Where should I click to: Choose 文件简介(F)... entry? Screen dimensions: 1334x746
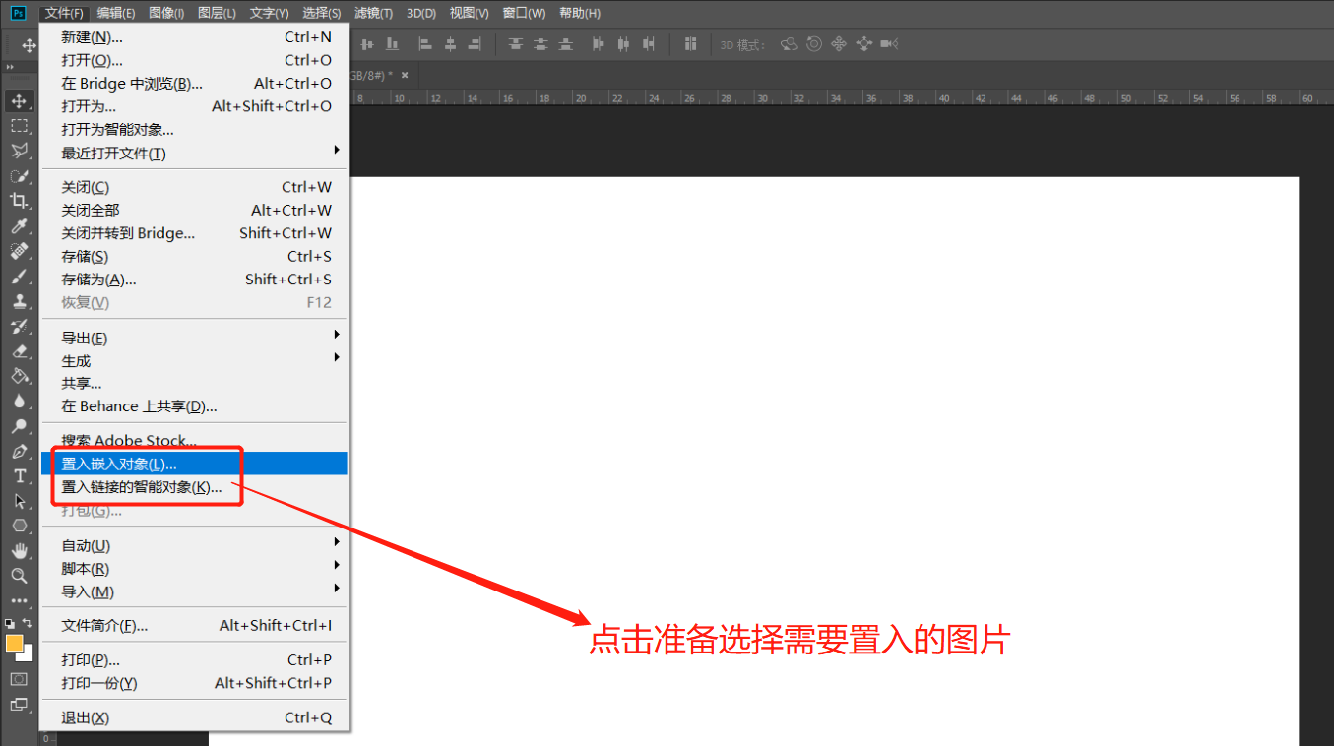point(195,626)
